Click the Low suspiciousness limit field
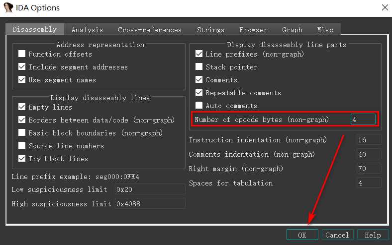The image size is (392, 245). (x=150, y=189)
